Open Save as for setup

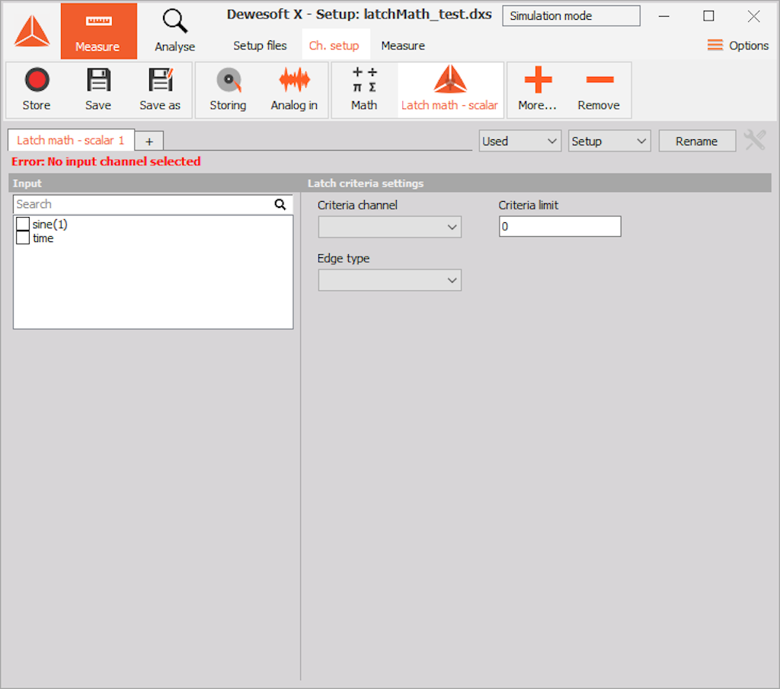[x=160, y=90]
